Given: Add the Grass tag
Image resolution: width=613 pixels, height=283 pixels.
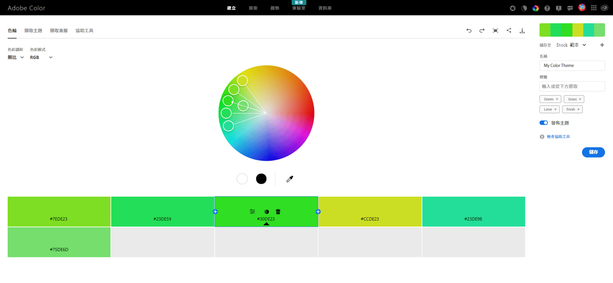Looking at the screenshot, I should [574, 99].
